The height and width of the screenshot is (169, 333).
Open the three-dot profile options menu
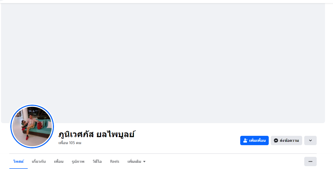pyautogui.click(x=310, y=161)
